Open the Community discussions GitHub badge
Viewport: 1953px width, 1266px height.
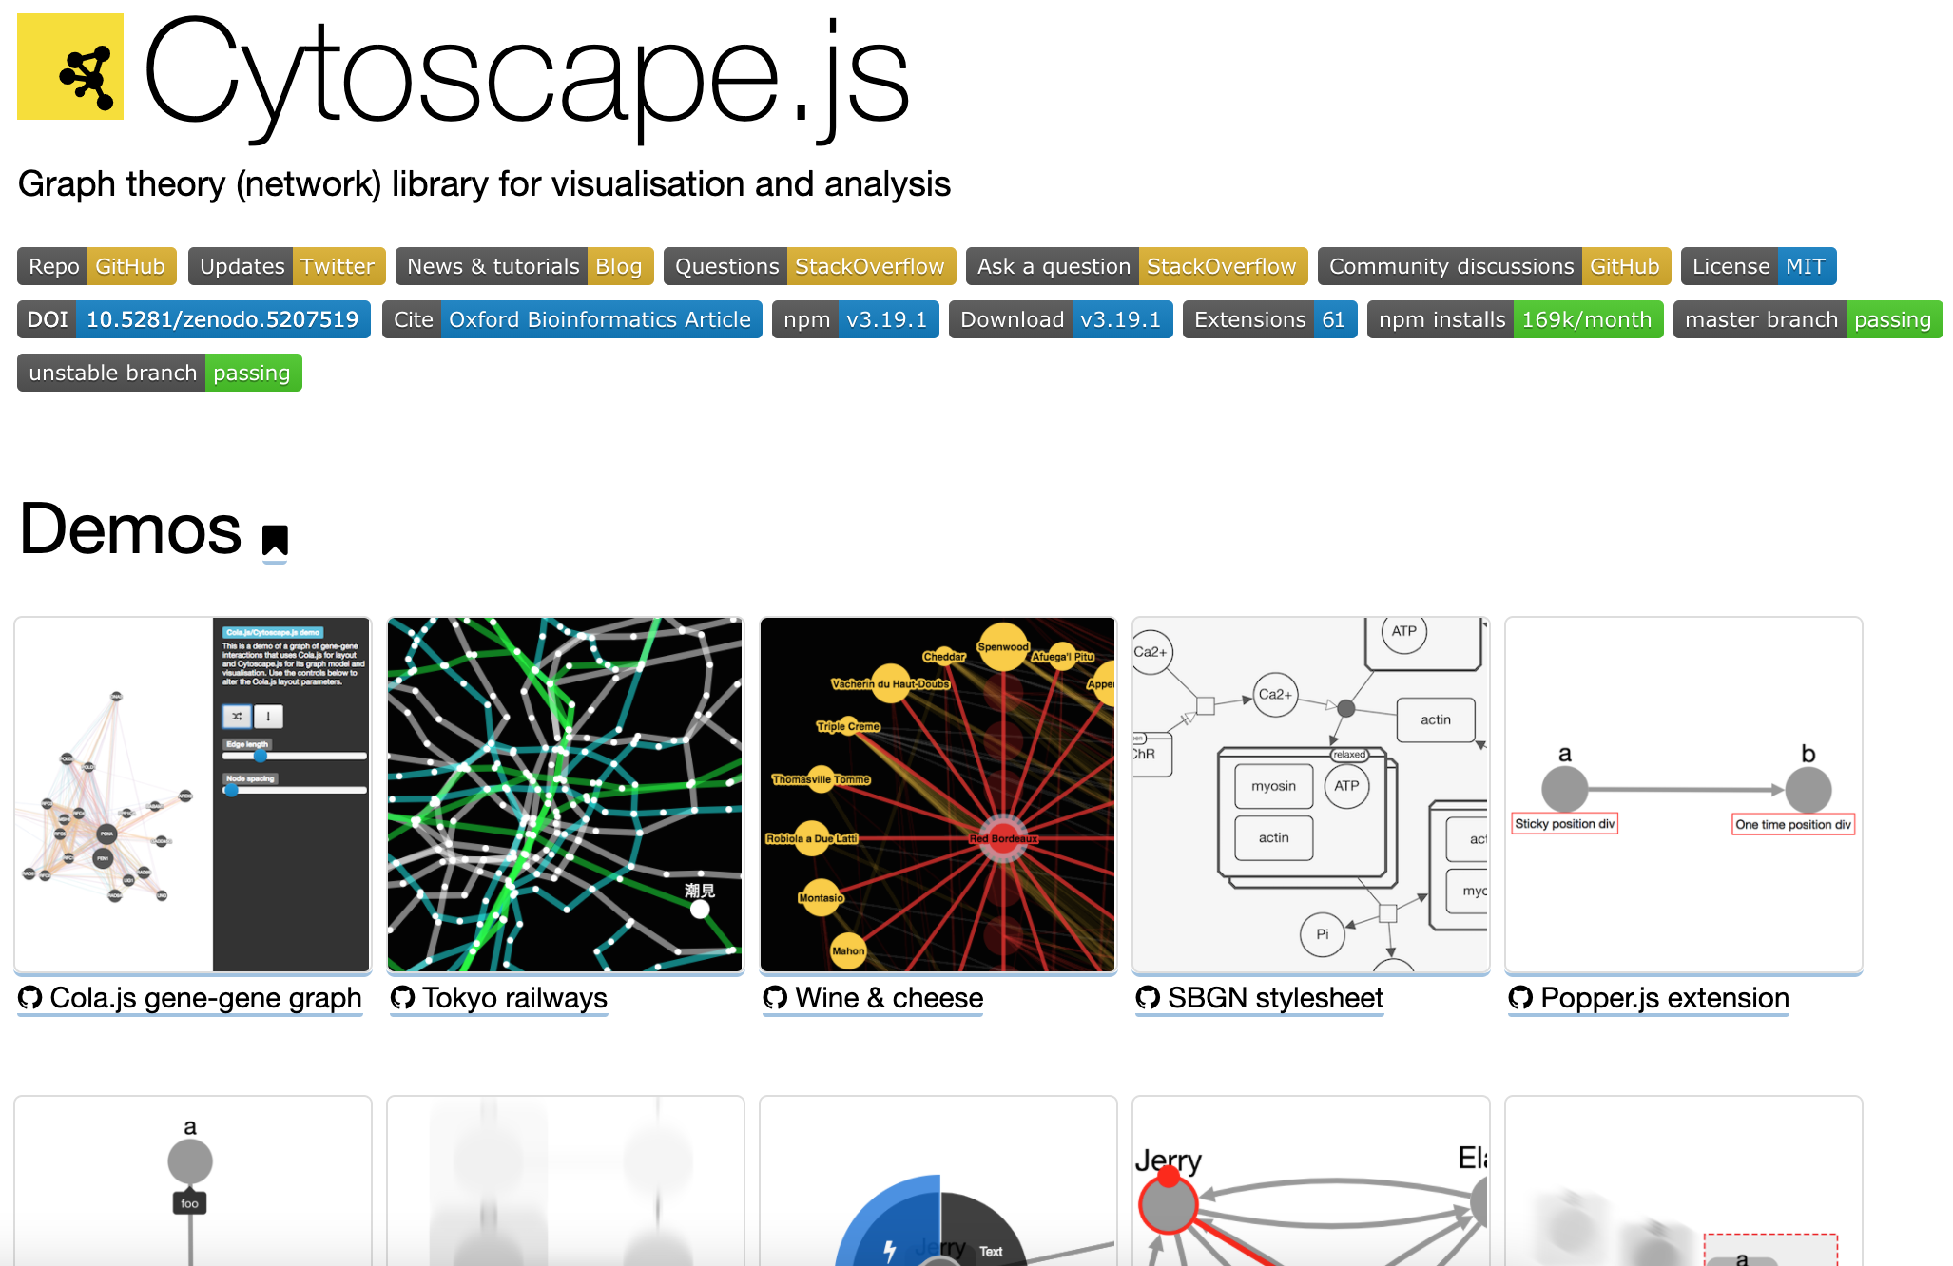[1495, 266]
